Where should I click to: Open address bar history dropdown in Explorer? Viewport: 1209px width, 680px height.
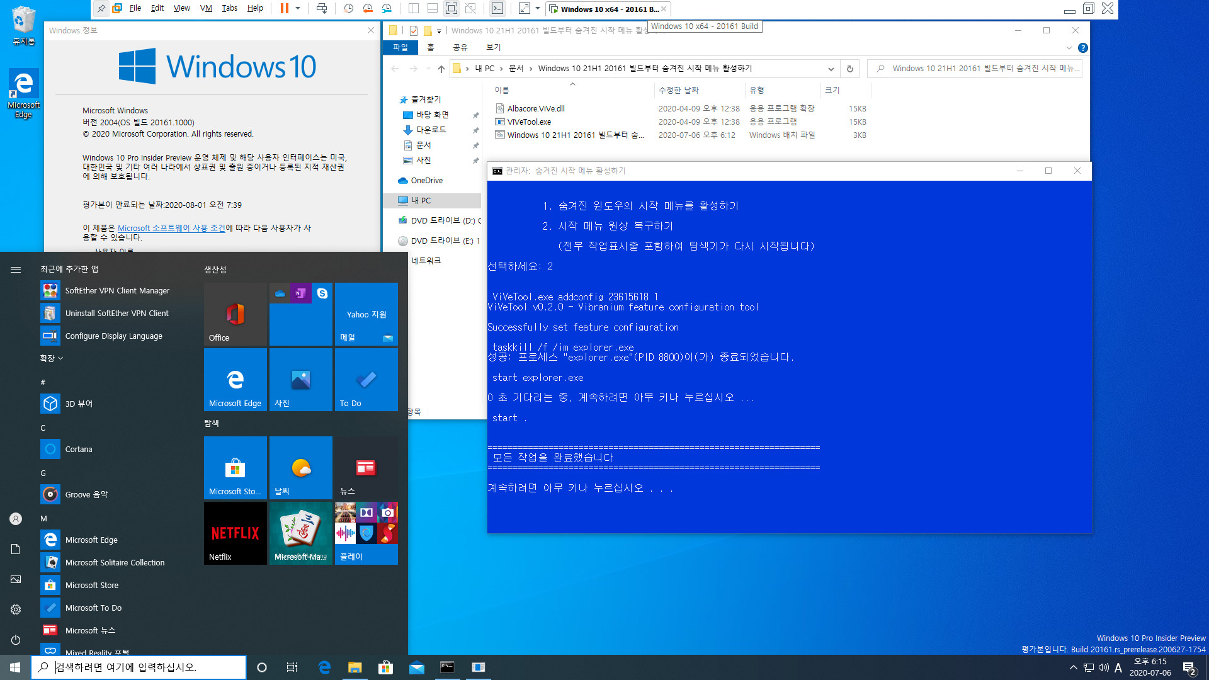(831, 69)
